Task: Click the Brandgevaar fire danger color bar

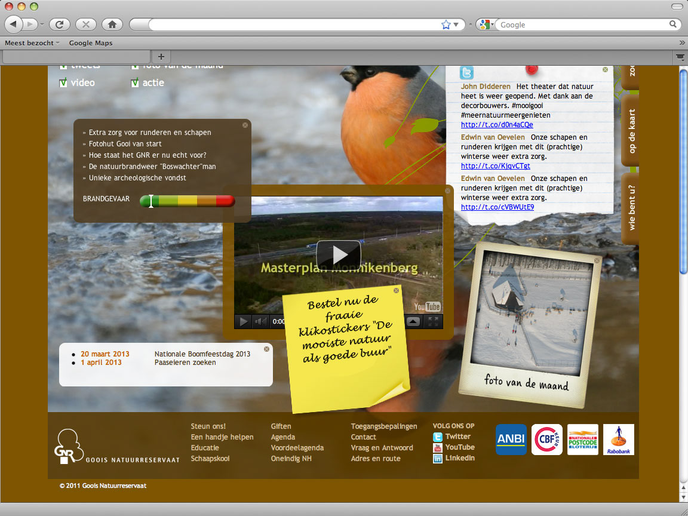Action: 188,201
